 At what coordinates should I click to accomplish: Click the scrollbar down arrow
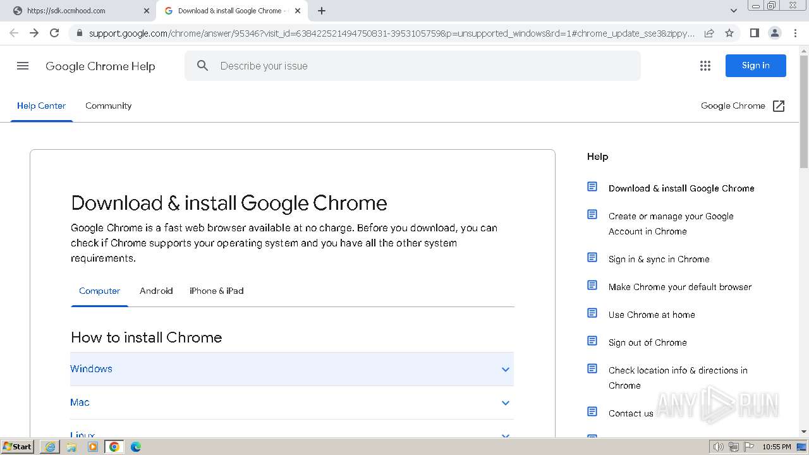(x=804, y=432)
